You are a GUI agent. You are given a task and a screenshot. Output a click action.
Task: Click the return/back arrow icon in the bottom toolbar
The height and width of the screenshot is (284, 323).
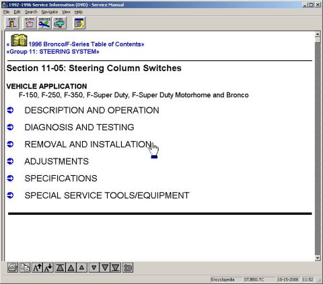coord(128,267)
